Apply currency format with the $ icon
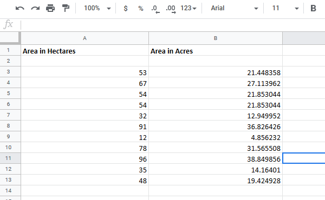This screenshot has width=325, height=200. [126, 8]
